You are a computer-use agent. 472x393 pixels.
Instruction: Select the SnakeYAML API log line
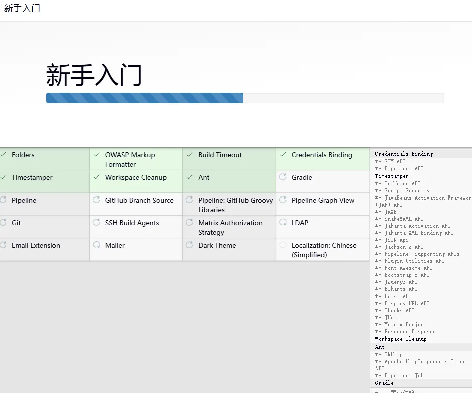399,219
